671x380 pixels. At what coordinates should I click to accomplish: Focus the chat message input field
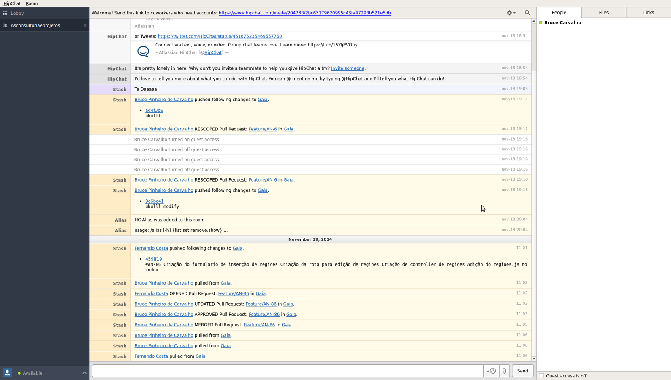tap(288, 371)
